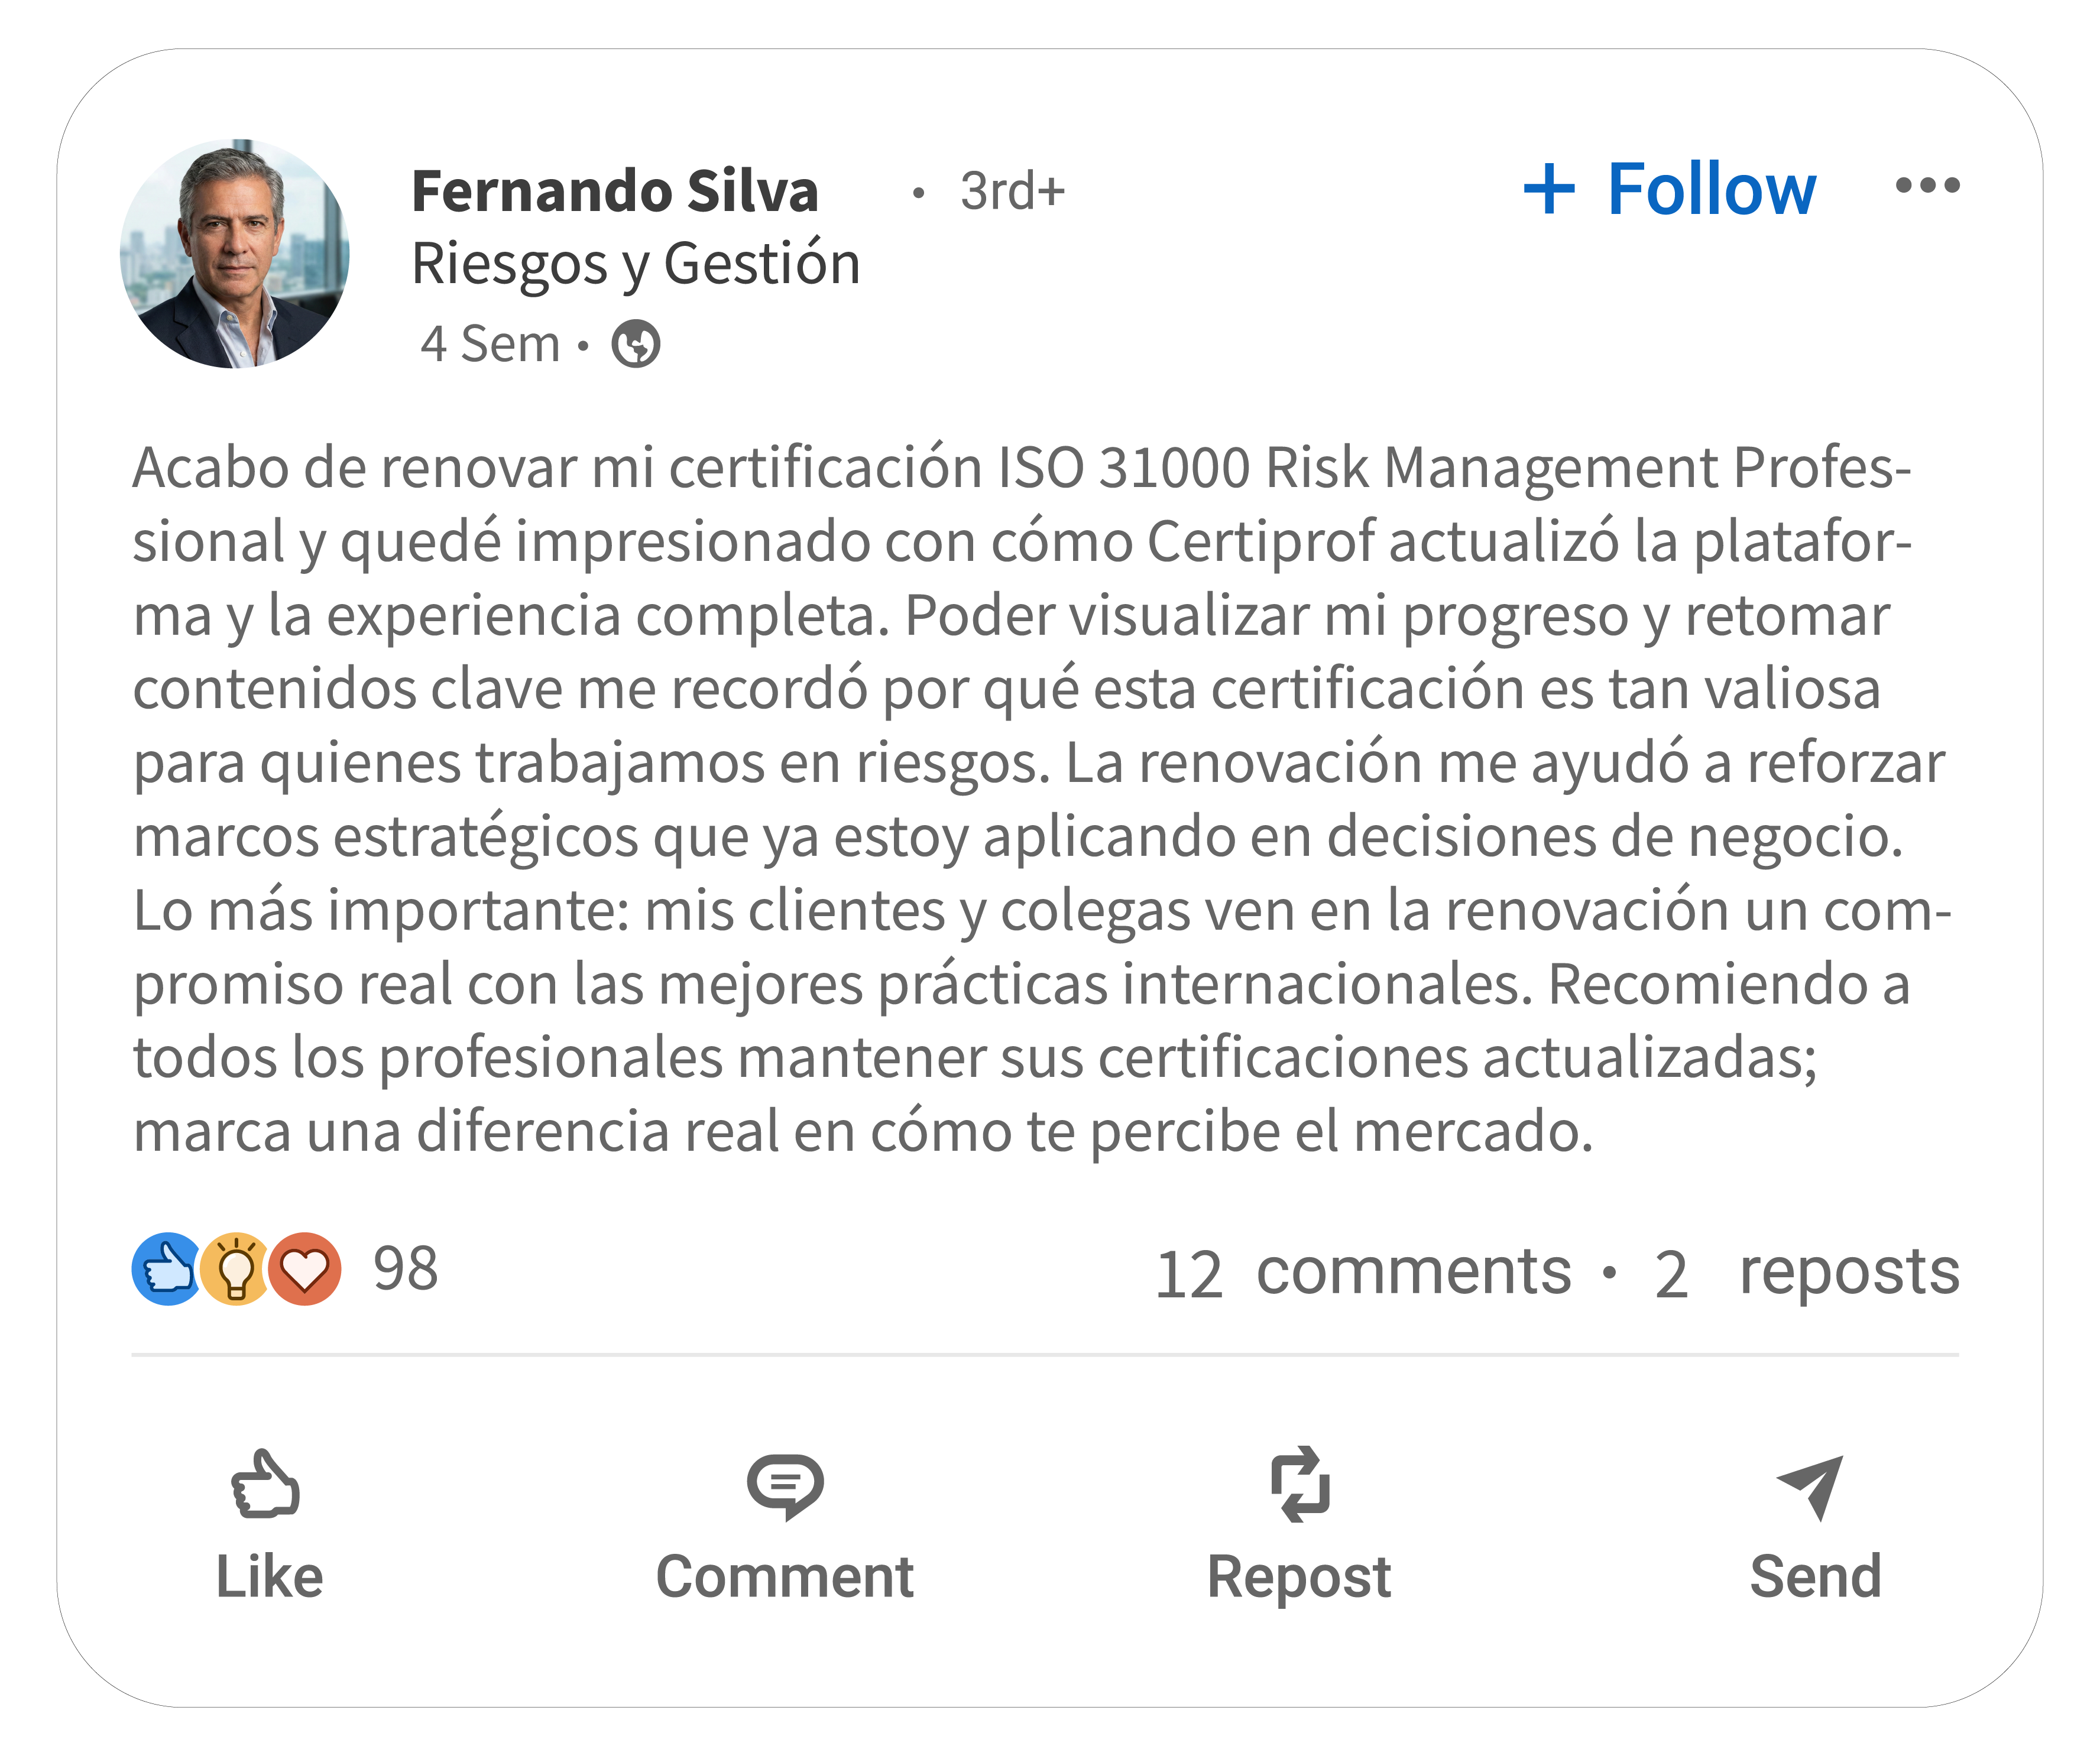Click the red heart love reaction icon
Screen dimensions: 2100x1756
(306, 1270)
